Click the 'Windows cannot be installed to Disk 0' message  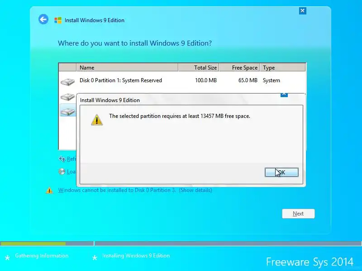(x=117, y=190)
